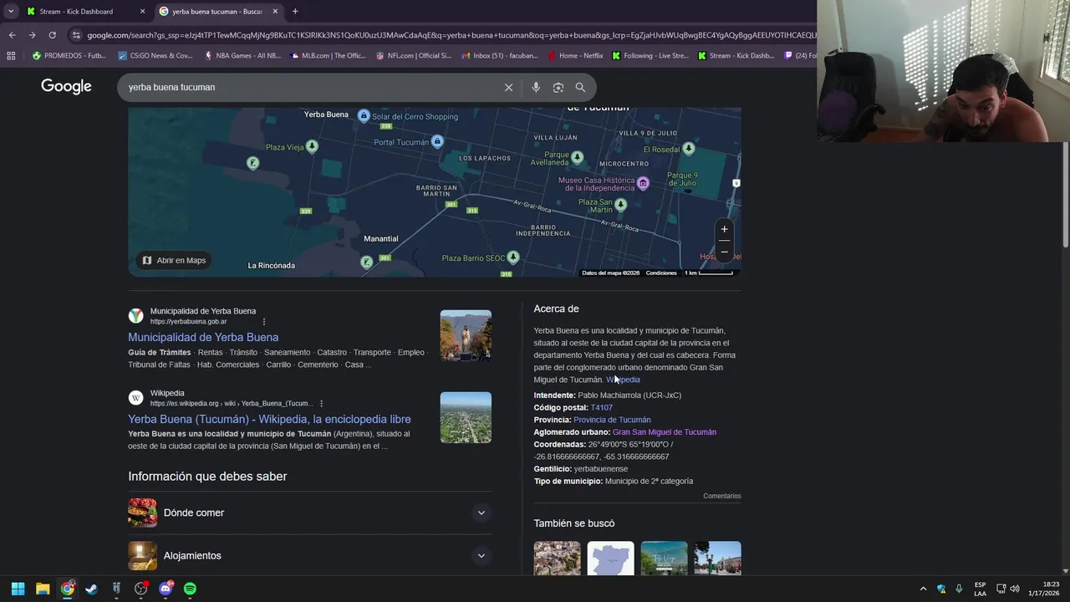Click postal code T4107 link
This screenshot has height=602, width=1070.
tap(601, 407)
